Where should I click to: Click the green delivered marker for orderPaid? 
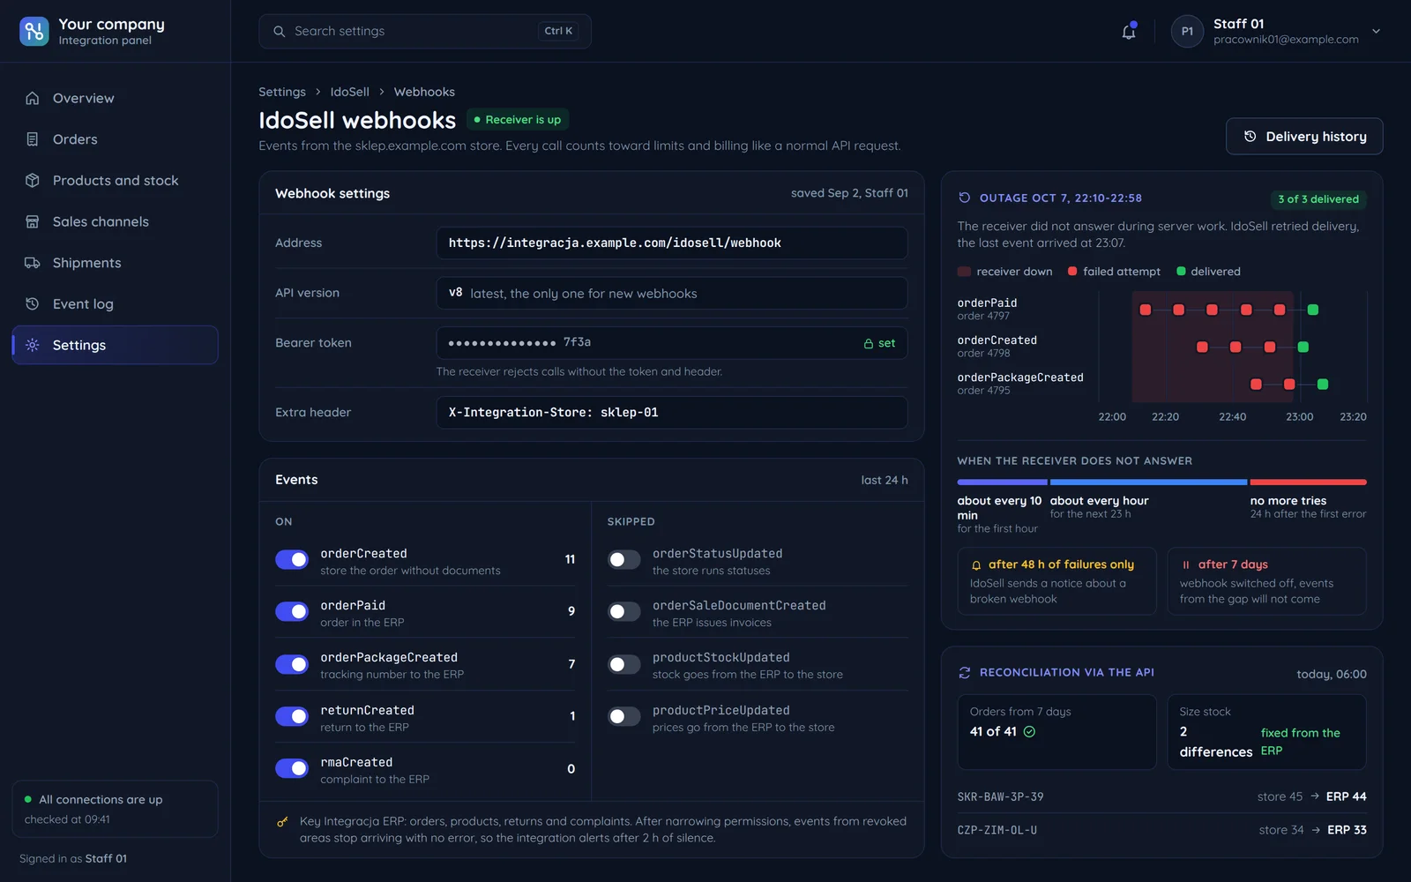1313,310
